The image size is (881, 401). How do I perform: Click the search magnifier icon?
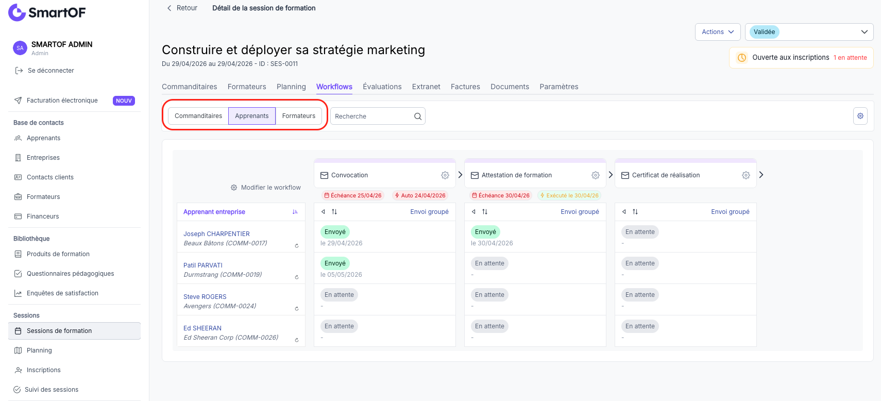(x=418, y=116)
